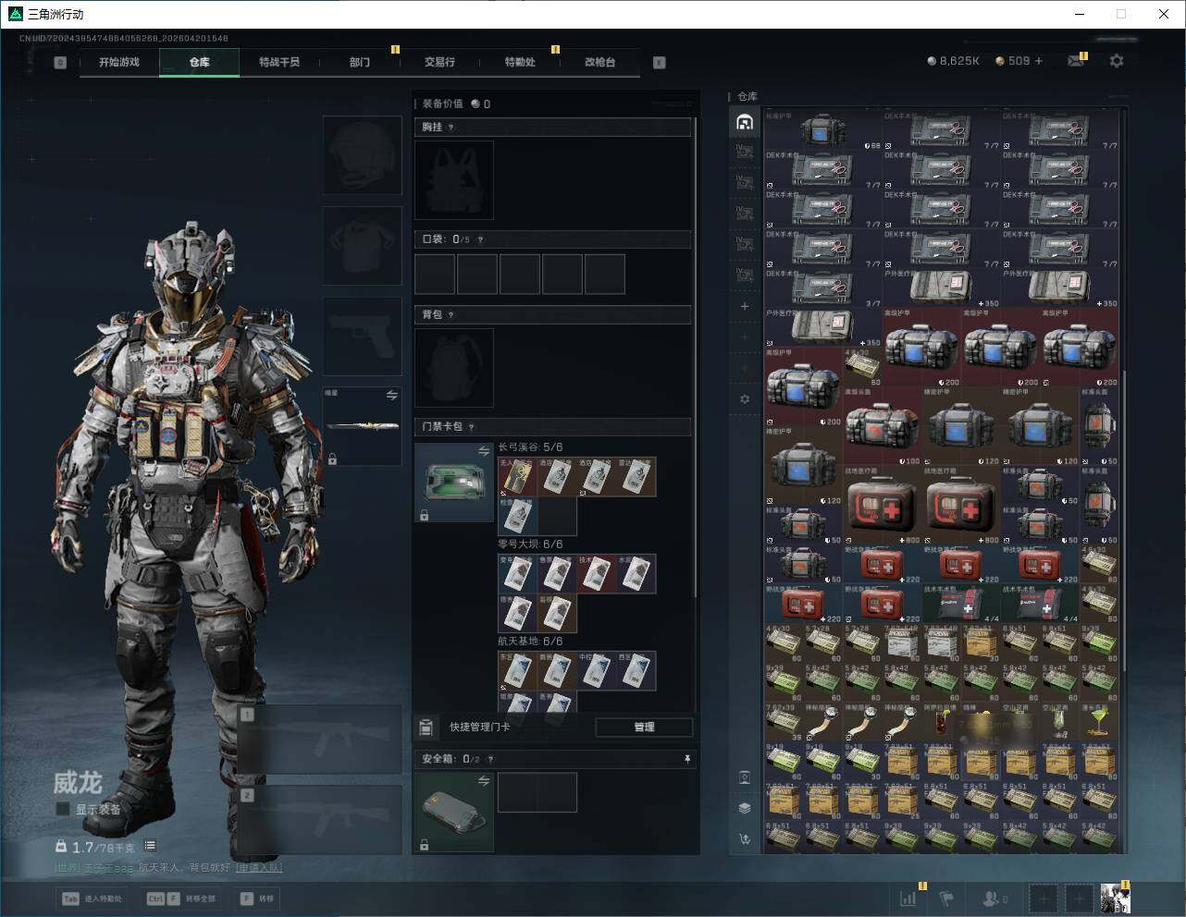The image size is (1186, 917).
Task: Open the stats bar-chart icon in bottom bar
Action: click(908, 898)
